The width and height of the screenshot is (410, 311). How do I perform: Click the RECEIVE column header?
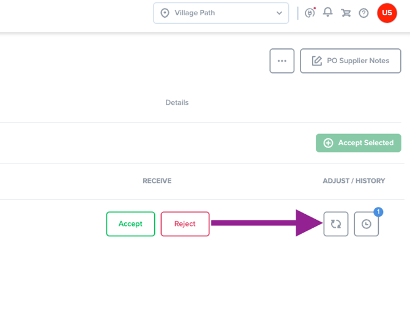click(157, 181)
